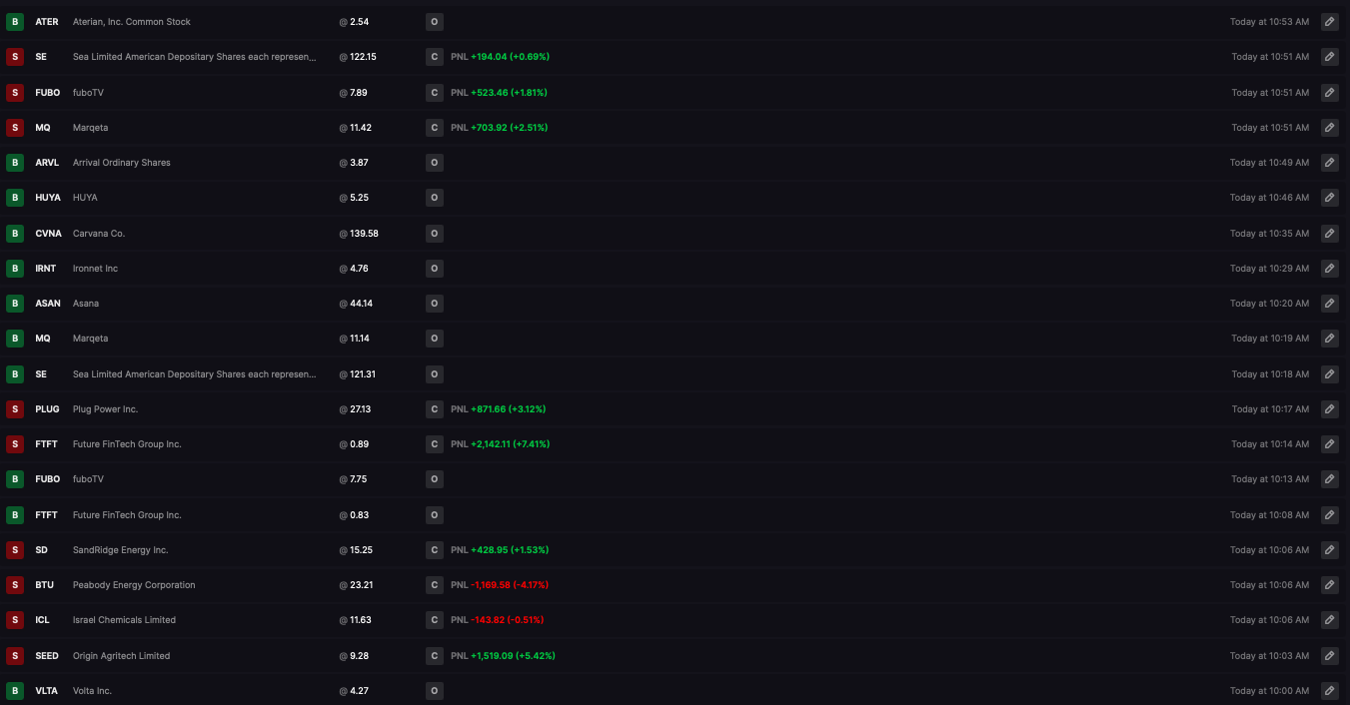Open the FTFT trade with +7.41% PNL
Viewport: 1350px width, 705px height.
pyautogui.click(x=675, y=443)
